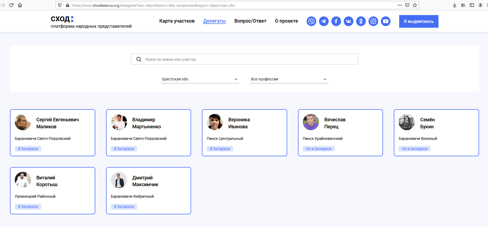Click the Facebook icon in header
This screenshot has width=488, height=227.
[336, 21]
